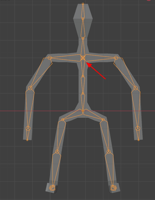Select the forearm bone on the viewer's left
Screen dimensions: 155x200
30,108
